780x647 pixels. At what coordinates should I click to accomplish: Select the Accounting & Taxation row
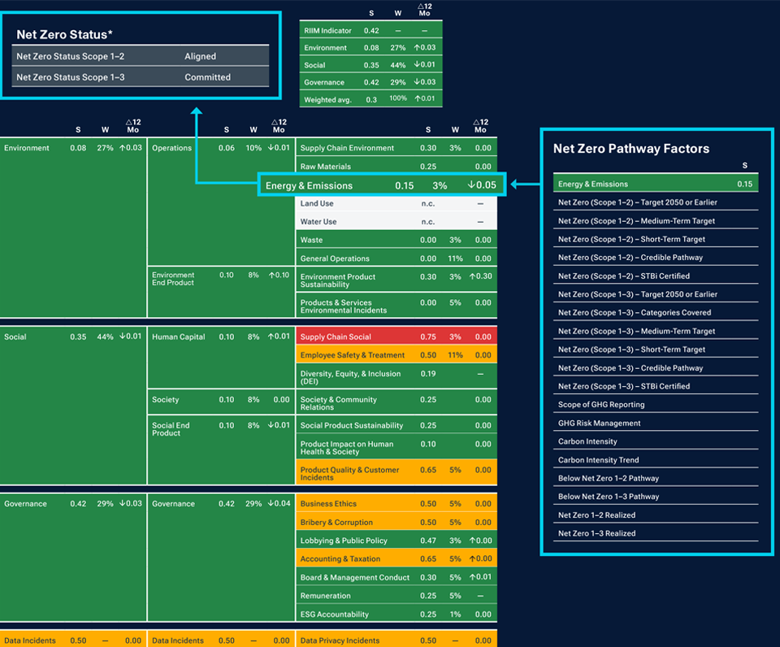(x=396, y=559)
